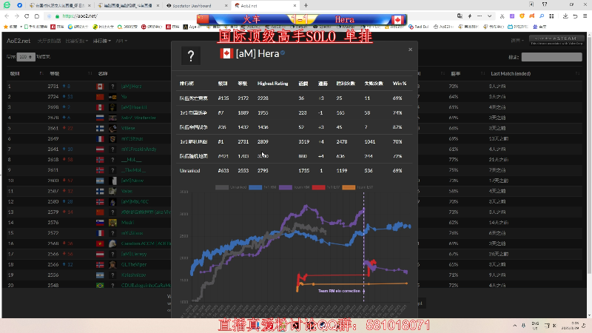Reload the page with the refresh icon
Screen dimensions: 592x333
coord(27,16)
